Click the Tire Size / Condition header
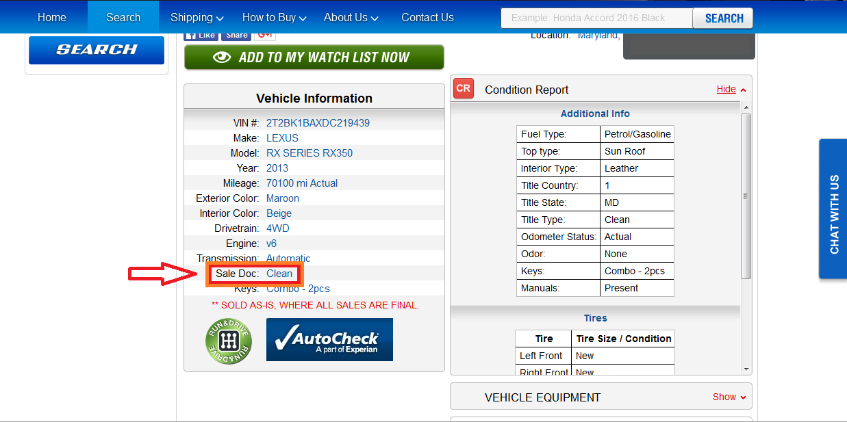847x422 pixels. click(623, 339)
